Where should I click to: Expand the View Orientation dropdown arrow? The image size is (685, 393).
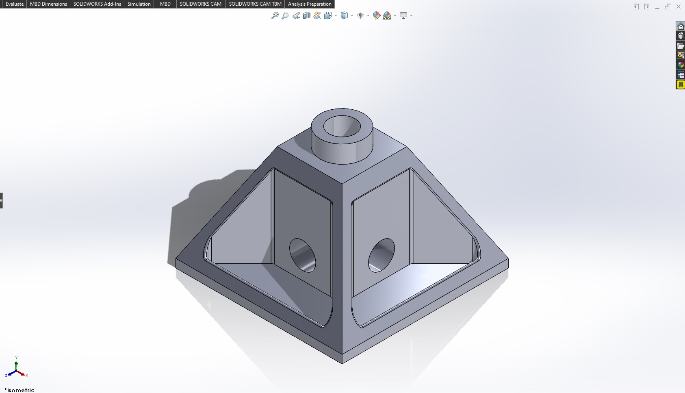(x=336, y=15)
